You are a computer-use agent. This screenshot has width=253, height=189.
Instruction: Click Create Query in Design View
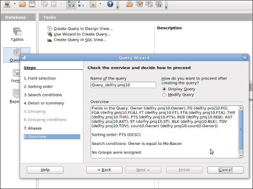pyautogui.click(x=83, y=29)
